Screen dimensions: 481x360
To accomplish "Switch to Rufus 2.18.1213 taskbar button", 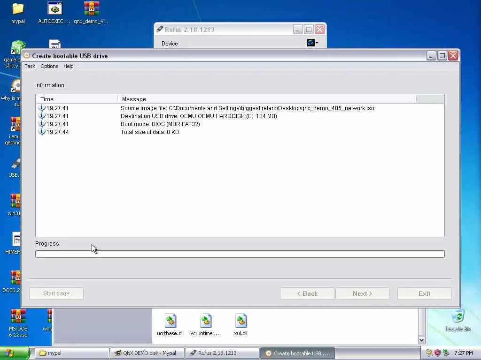I will (x=222, y=353).
